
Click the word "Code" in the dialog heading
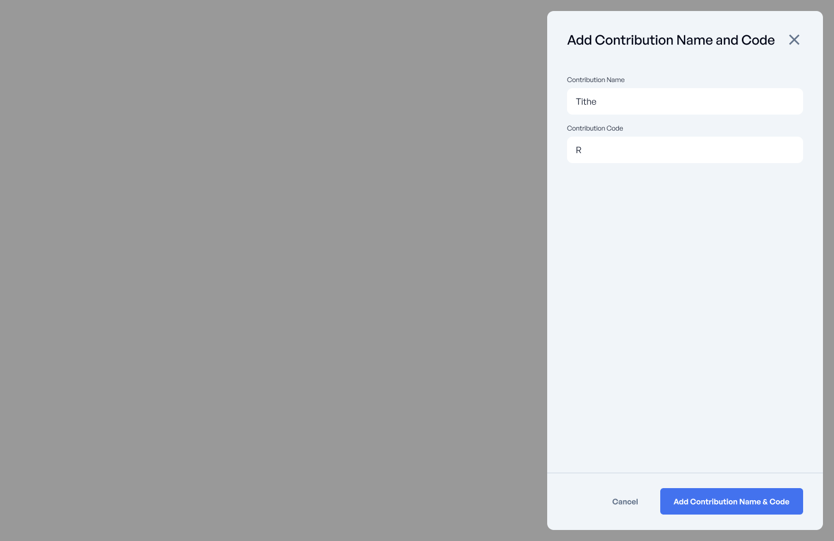coord(758,40)
